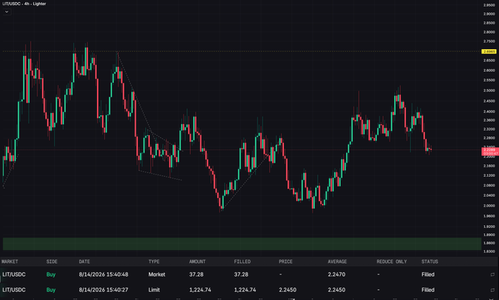Sort by the TYPE column header
Viewport: 499px width, 300px height.
click(154, 262)
